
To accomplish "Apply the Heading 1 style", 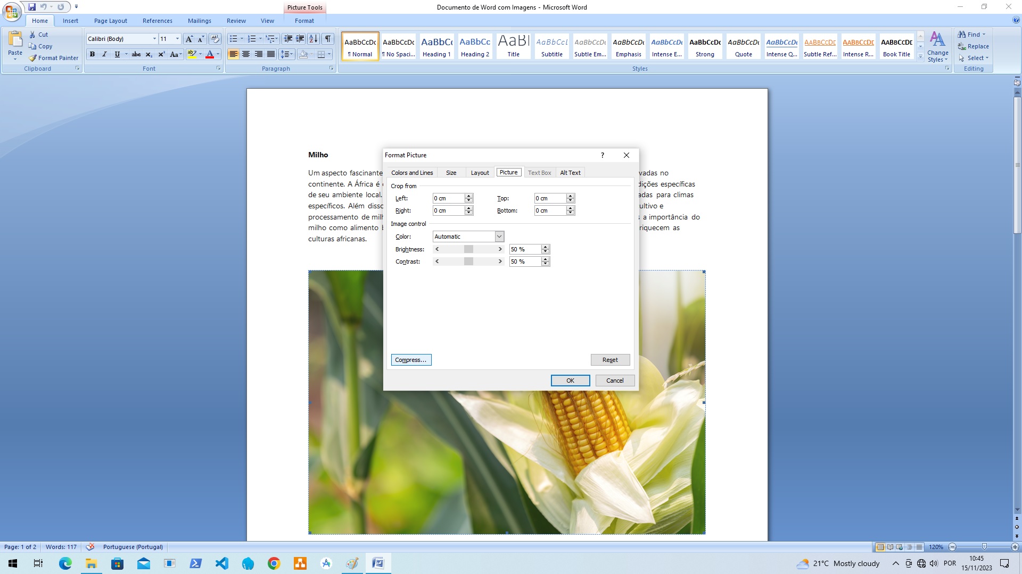I will tap(436, 46).
